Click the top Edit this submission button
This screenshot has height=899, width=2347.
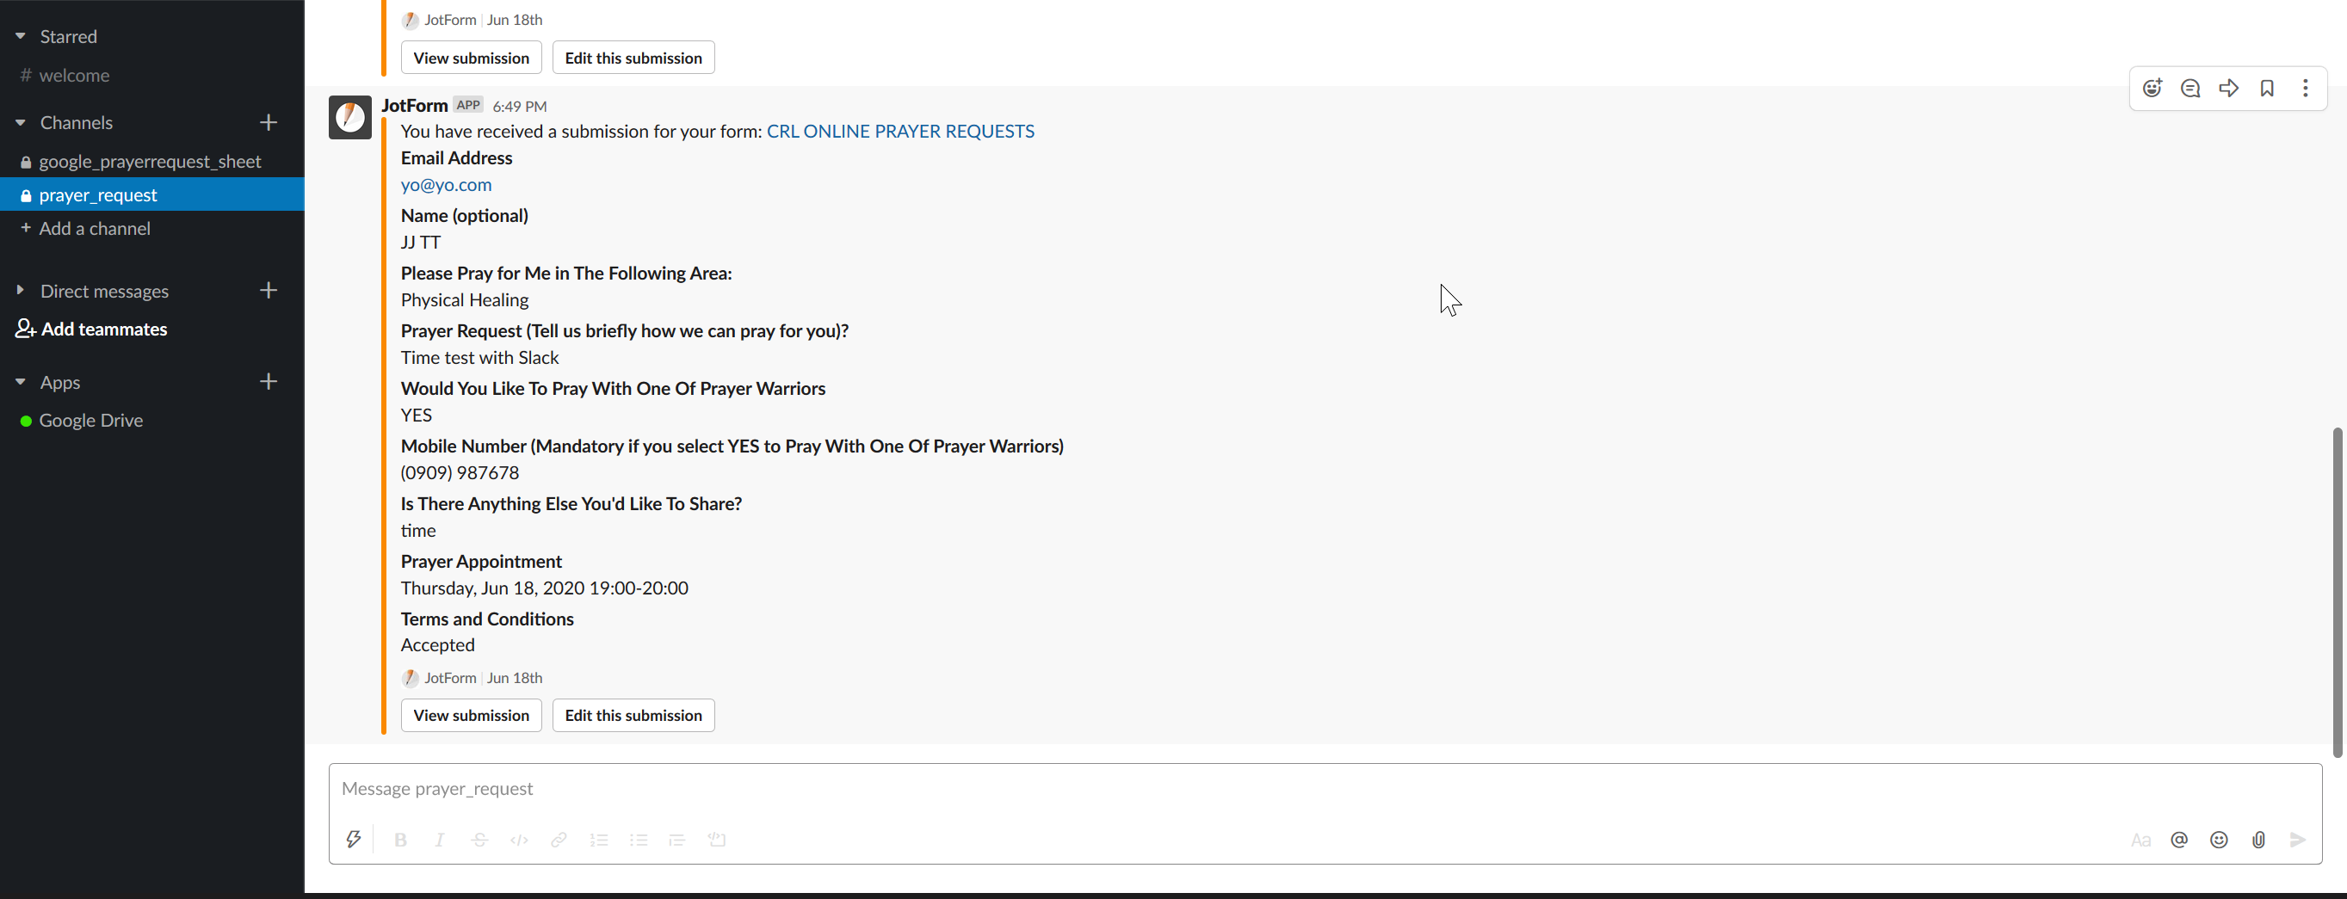(x=633, y=58)
